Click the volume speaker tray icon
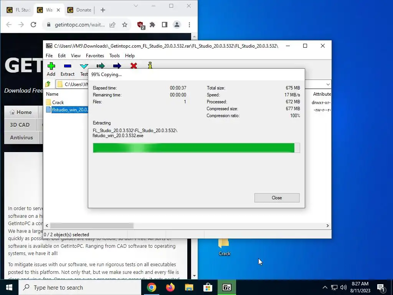This screenshot has width=393, height=295. pyautogui.click(x=343, y=287)
